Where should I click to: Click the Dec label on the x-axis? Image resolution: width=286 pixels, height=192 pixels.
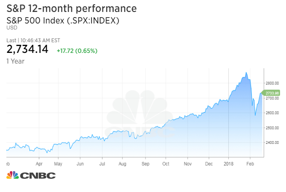point(209,163)
